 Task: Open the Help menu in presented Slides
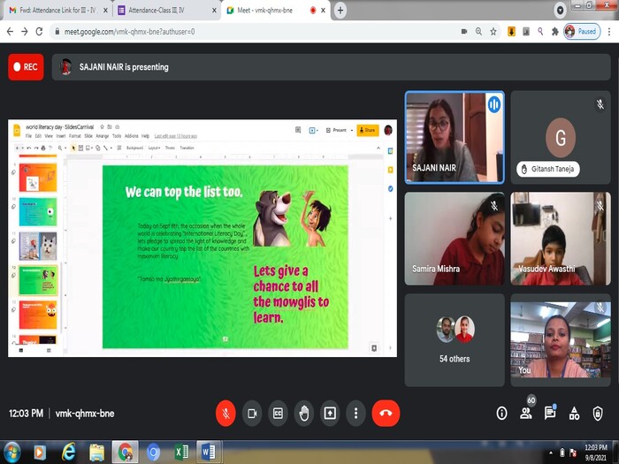[145, 136]
